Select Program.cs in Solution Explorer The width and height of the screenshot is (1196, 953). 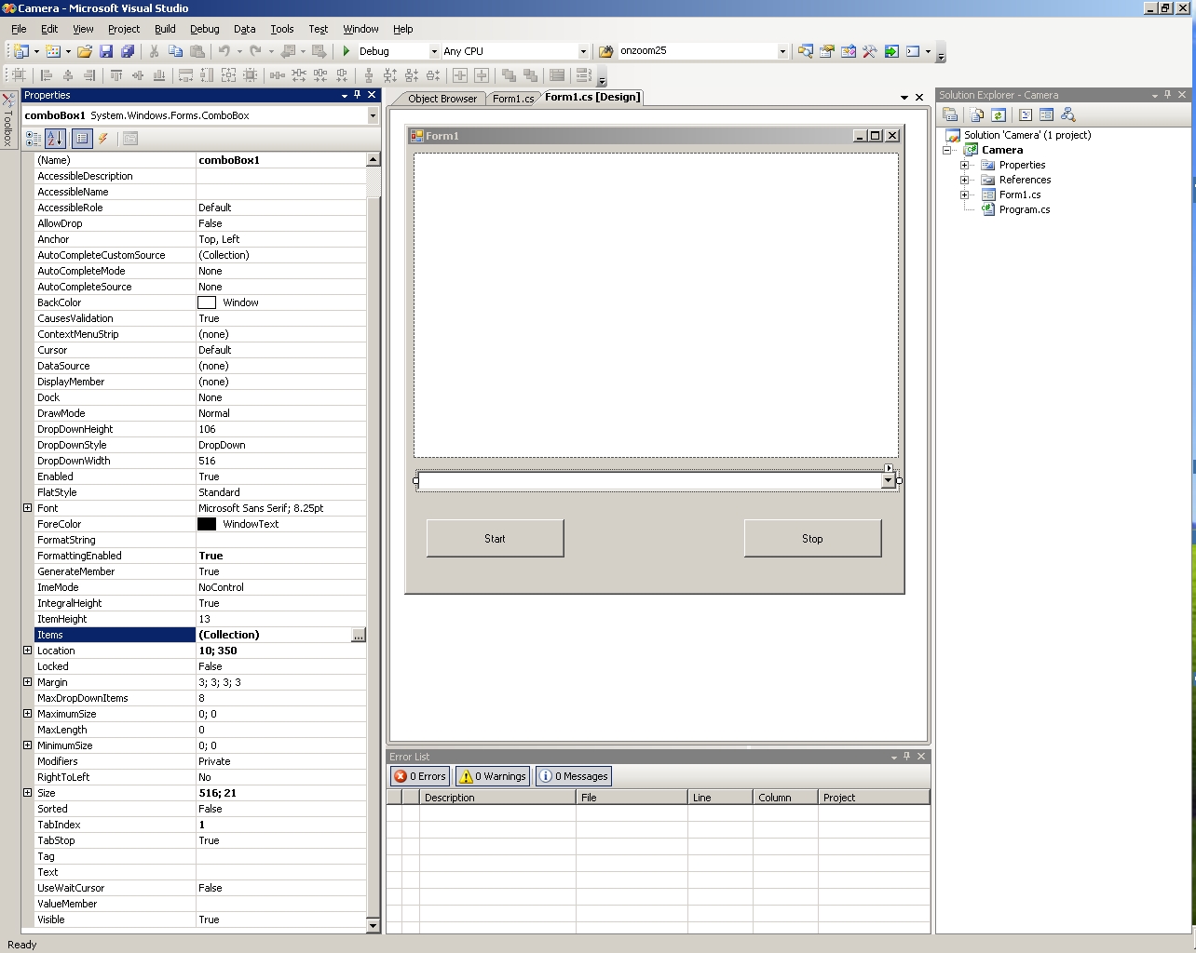1025,209
